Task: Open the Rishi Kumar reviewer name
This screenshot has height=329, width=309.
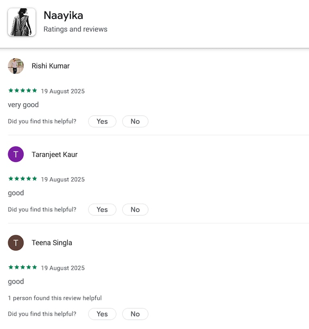Action: (x=51, y=66)
